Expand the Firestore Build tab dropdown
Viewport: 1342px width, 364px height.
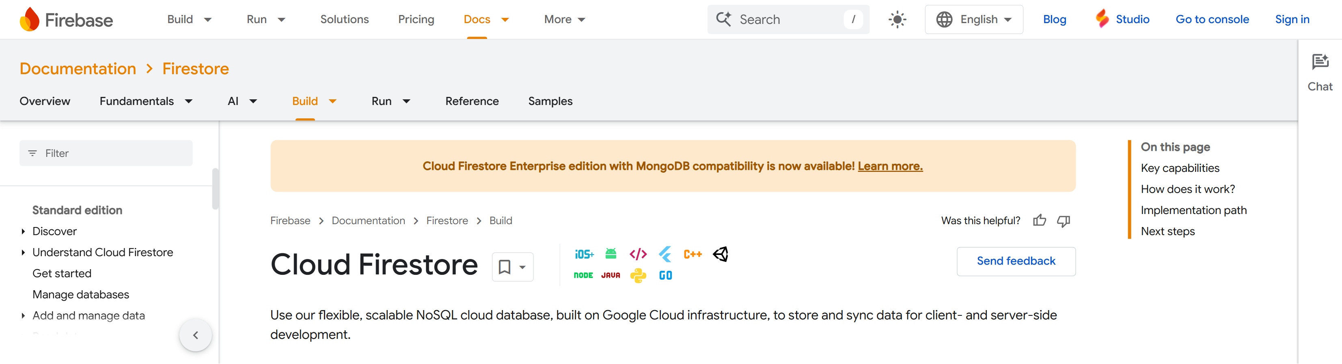(332, 101)
